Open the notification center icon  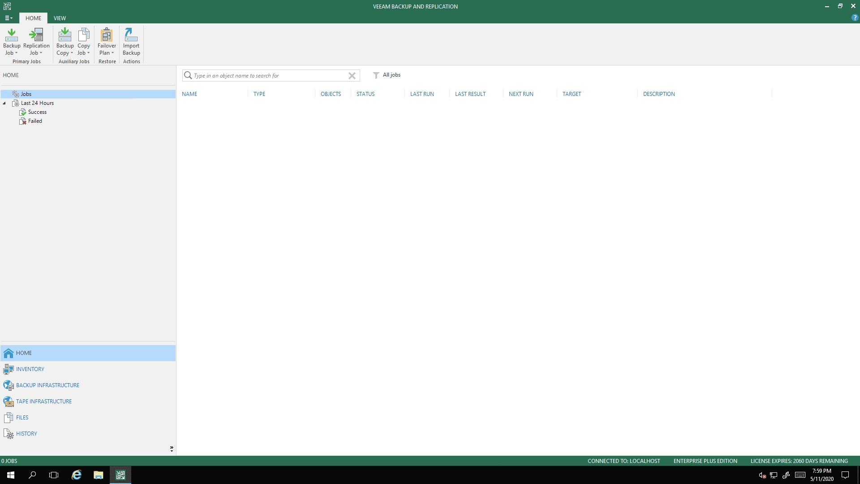[845, 475]
